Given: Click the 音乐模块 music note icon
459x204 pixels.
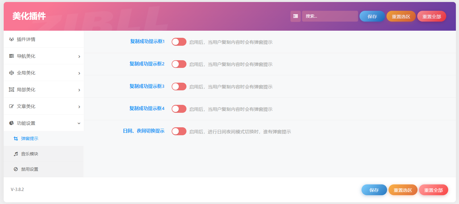Looking at the screenshot, I should click(16, 154).
